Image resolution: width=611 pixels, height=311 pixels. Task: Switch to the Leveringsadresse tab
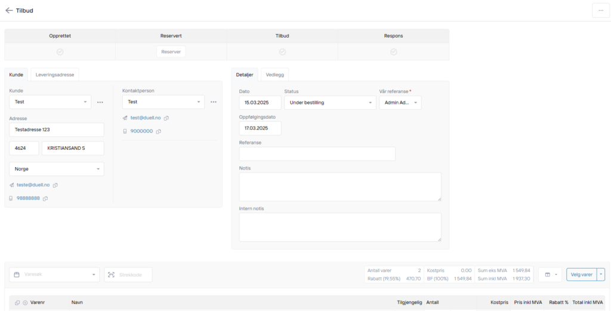[x=55, y=75]
